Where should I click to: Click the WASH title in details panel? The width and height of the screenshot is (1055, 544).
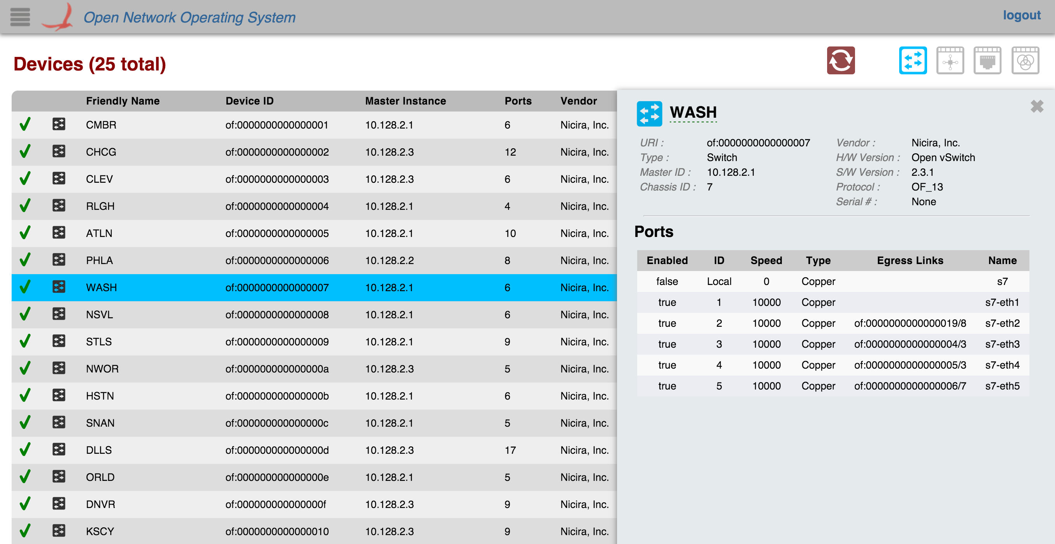tap(693, 113)
